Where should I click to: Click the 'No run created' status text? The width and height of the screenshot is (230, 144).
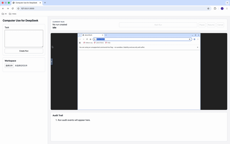60,24
